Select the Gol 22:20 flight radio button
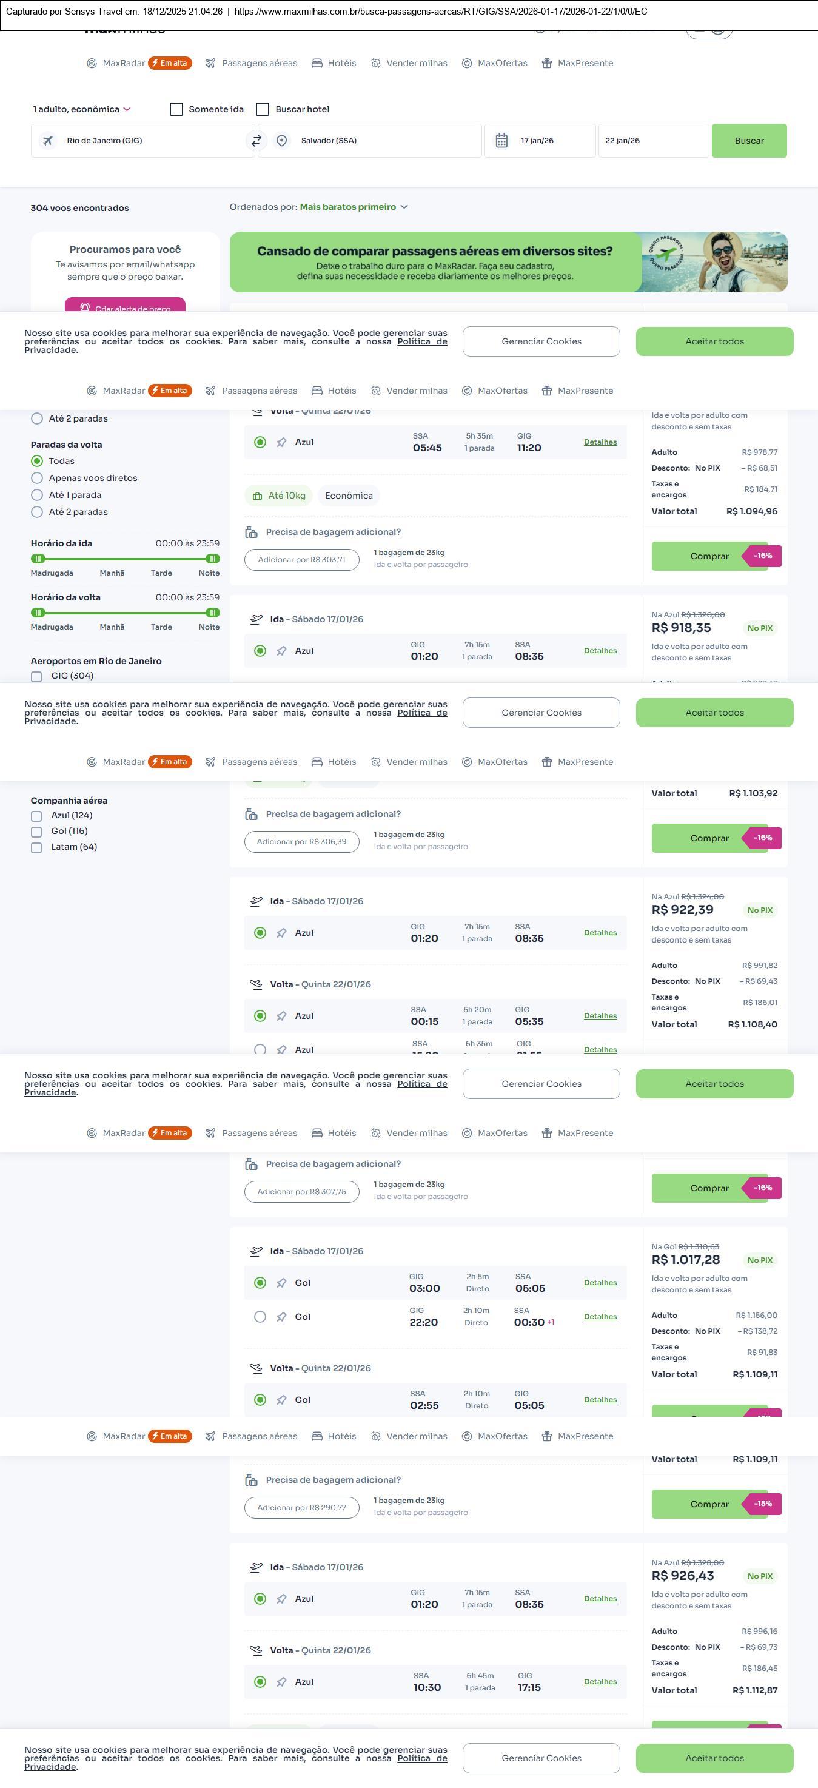 260,1317
